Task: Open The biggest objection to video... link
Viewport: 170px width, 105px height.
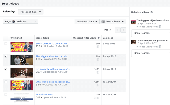Action: click(x=53, y=56)
